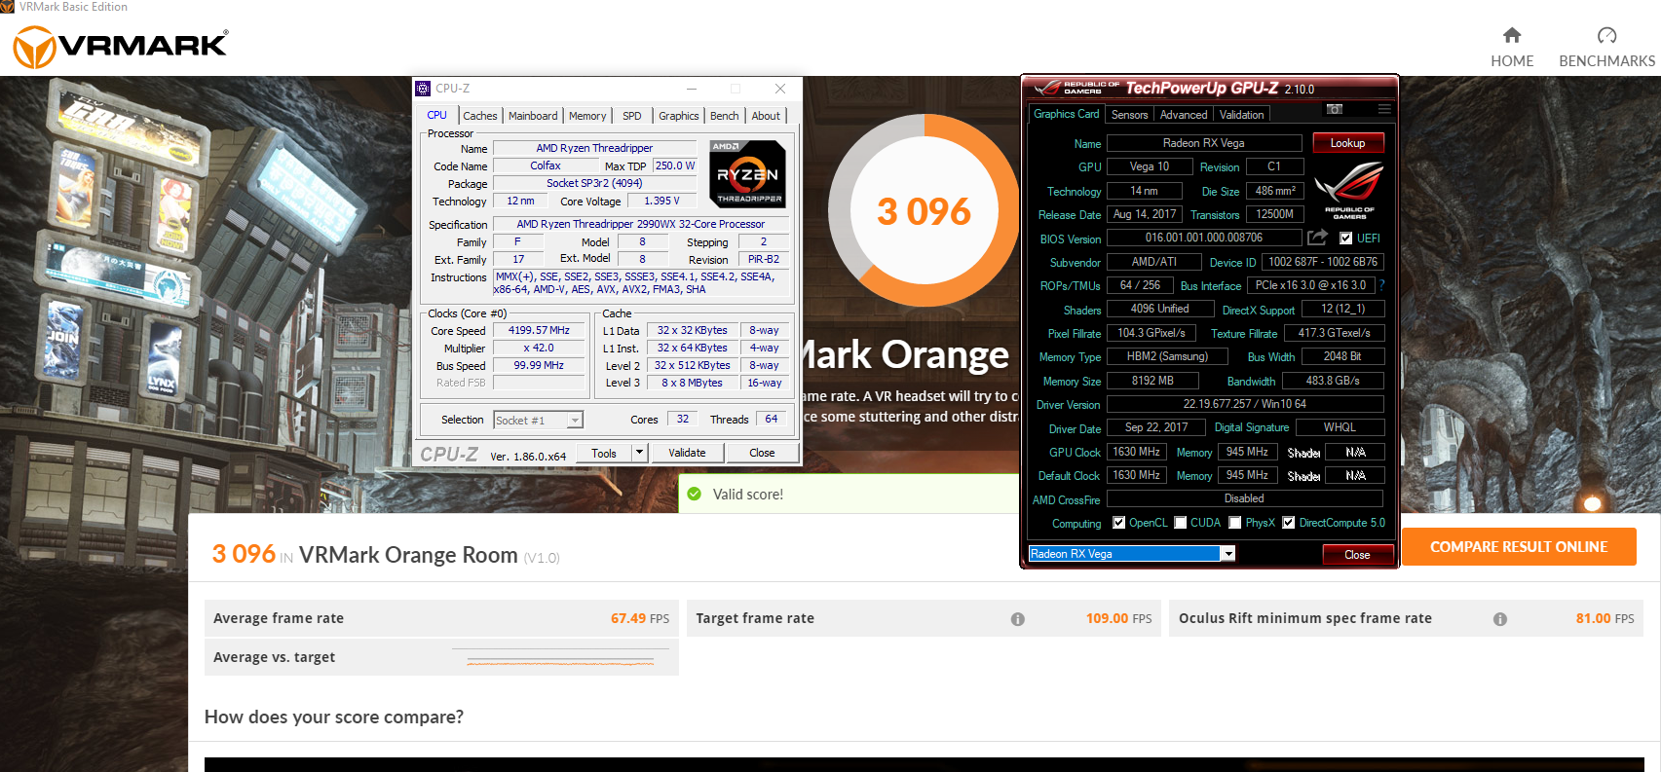
Task: Toggle the DirectCompute 5.0 checkbox
Action: pyautogui.click(x=1288, y=523)
